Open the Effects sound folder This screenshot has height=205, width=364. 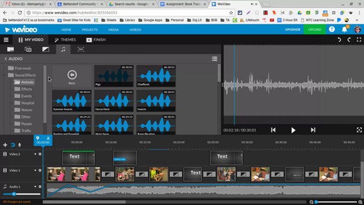(x=23, y=89)
